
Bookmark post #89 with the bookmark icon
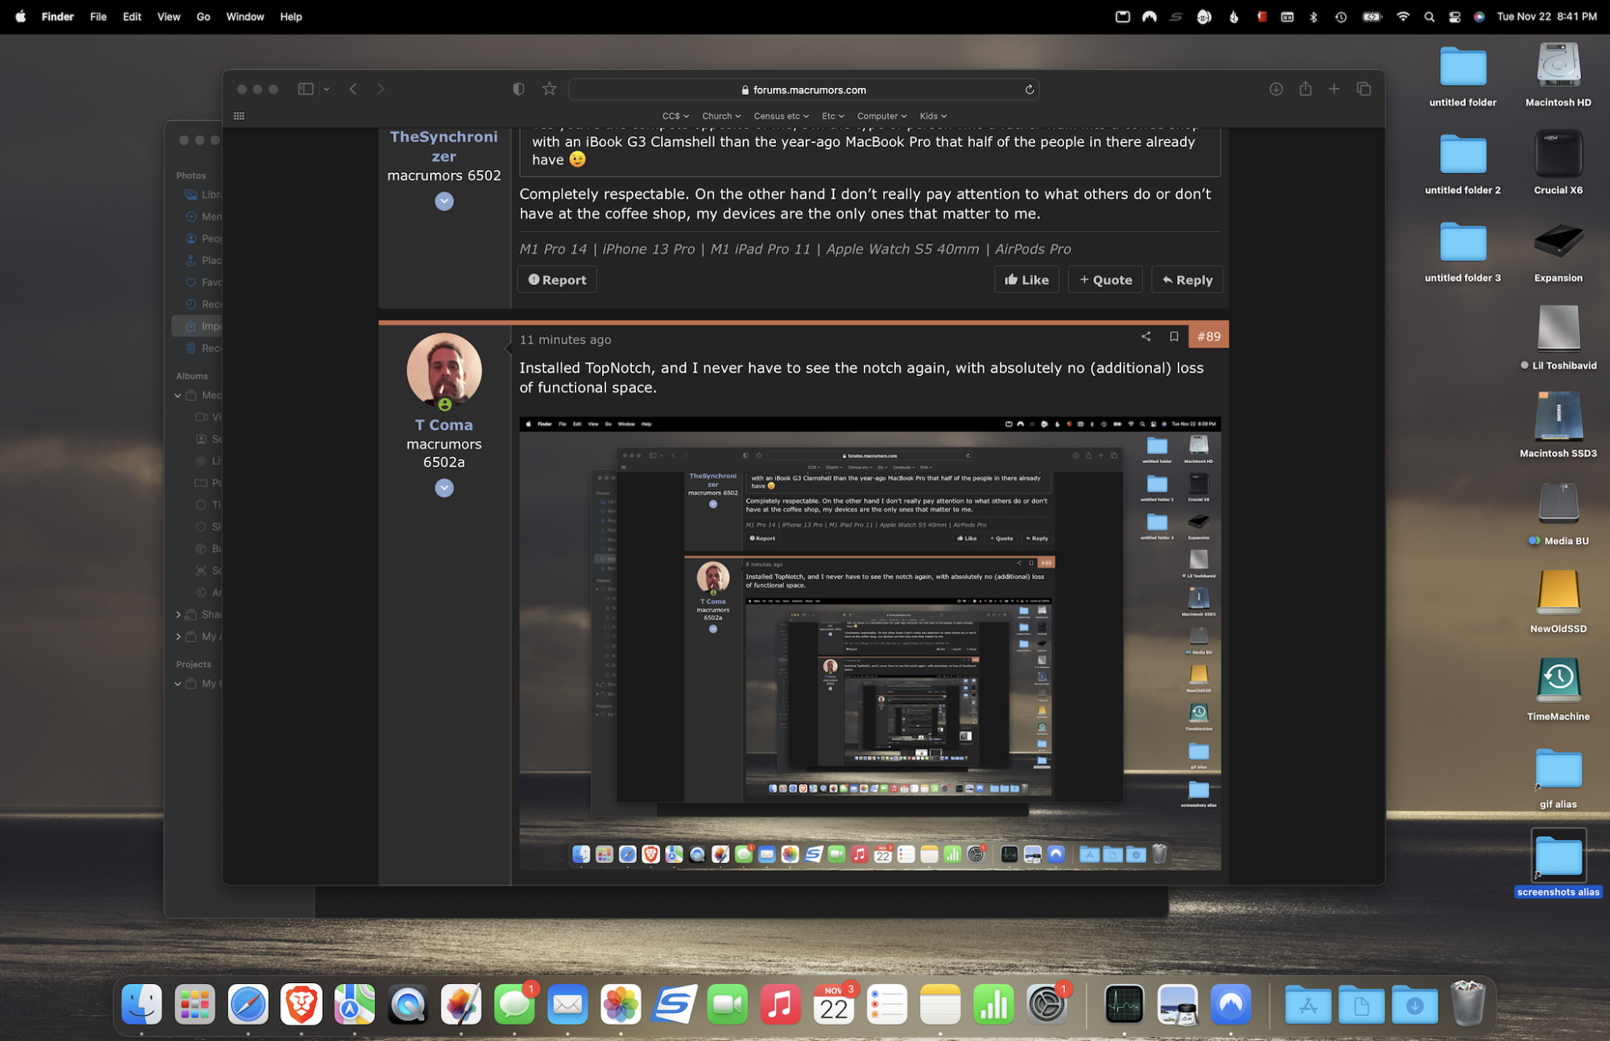(1174, 337)
